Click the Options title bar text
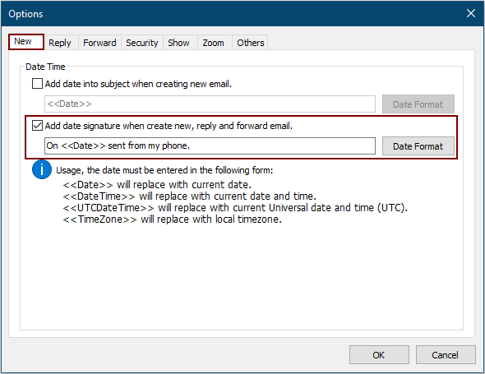 25,14
